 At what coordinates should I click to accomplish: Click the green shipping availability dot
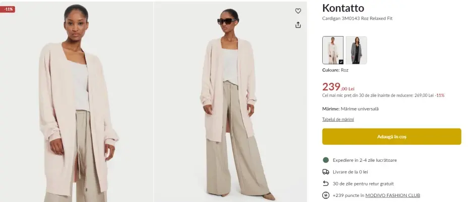click(326, 160)
